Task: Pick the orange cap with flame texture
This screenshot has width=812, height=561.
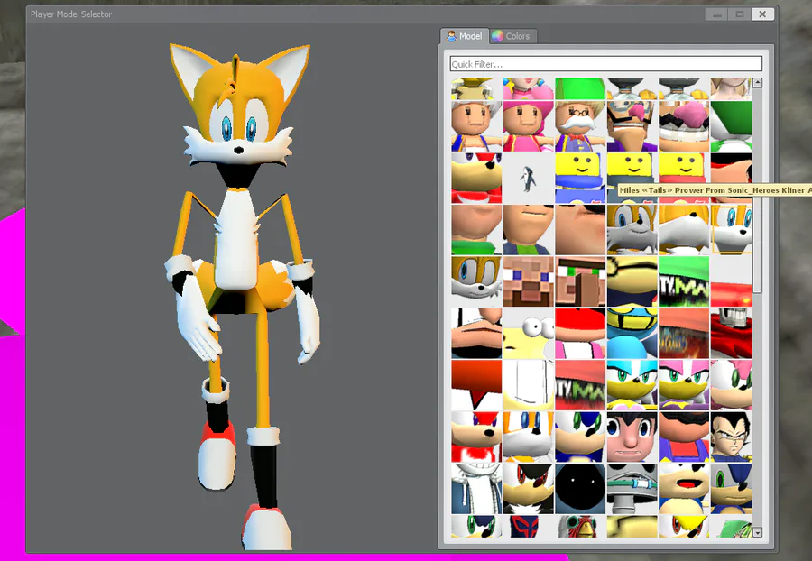Action: coord(684,333)
